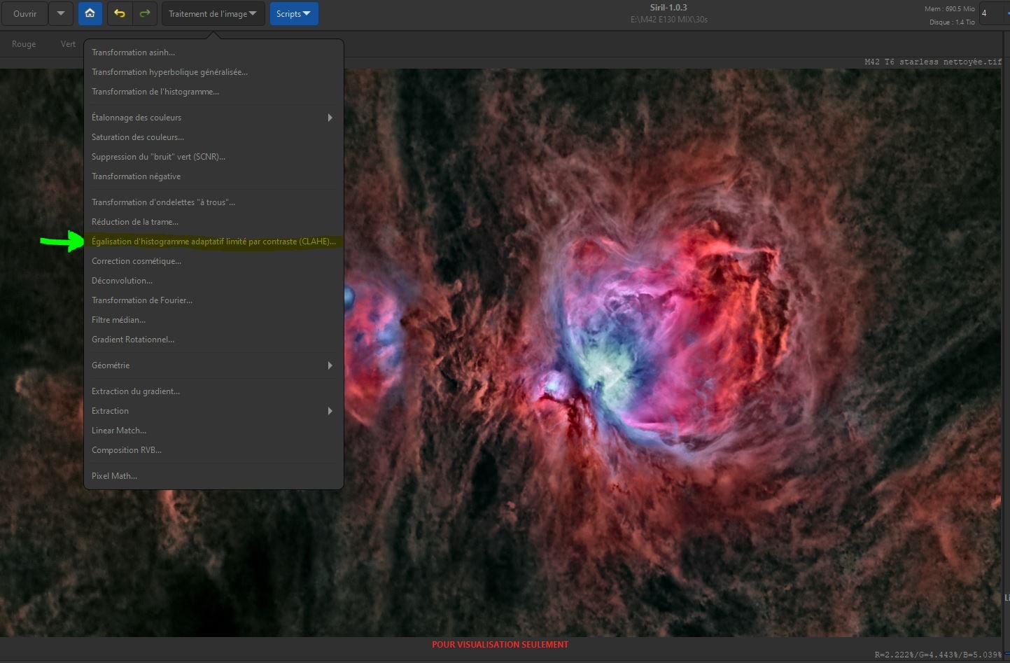The image size is (1010, 663).
Task: Open Pixel Math dialog
Action: [x=213, y=476]
